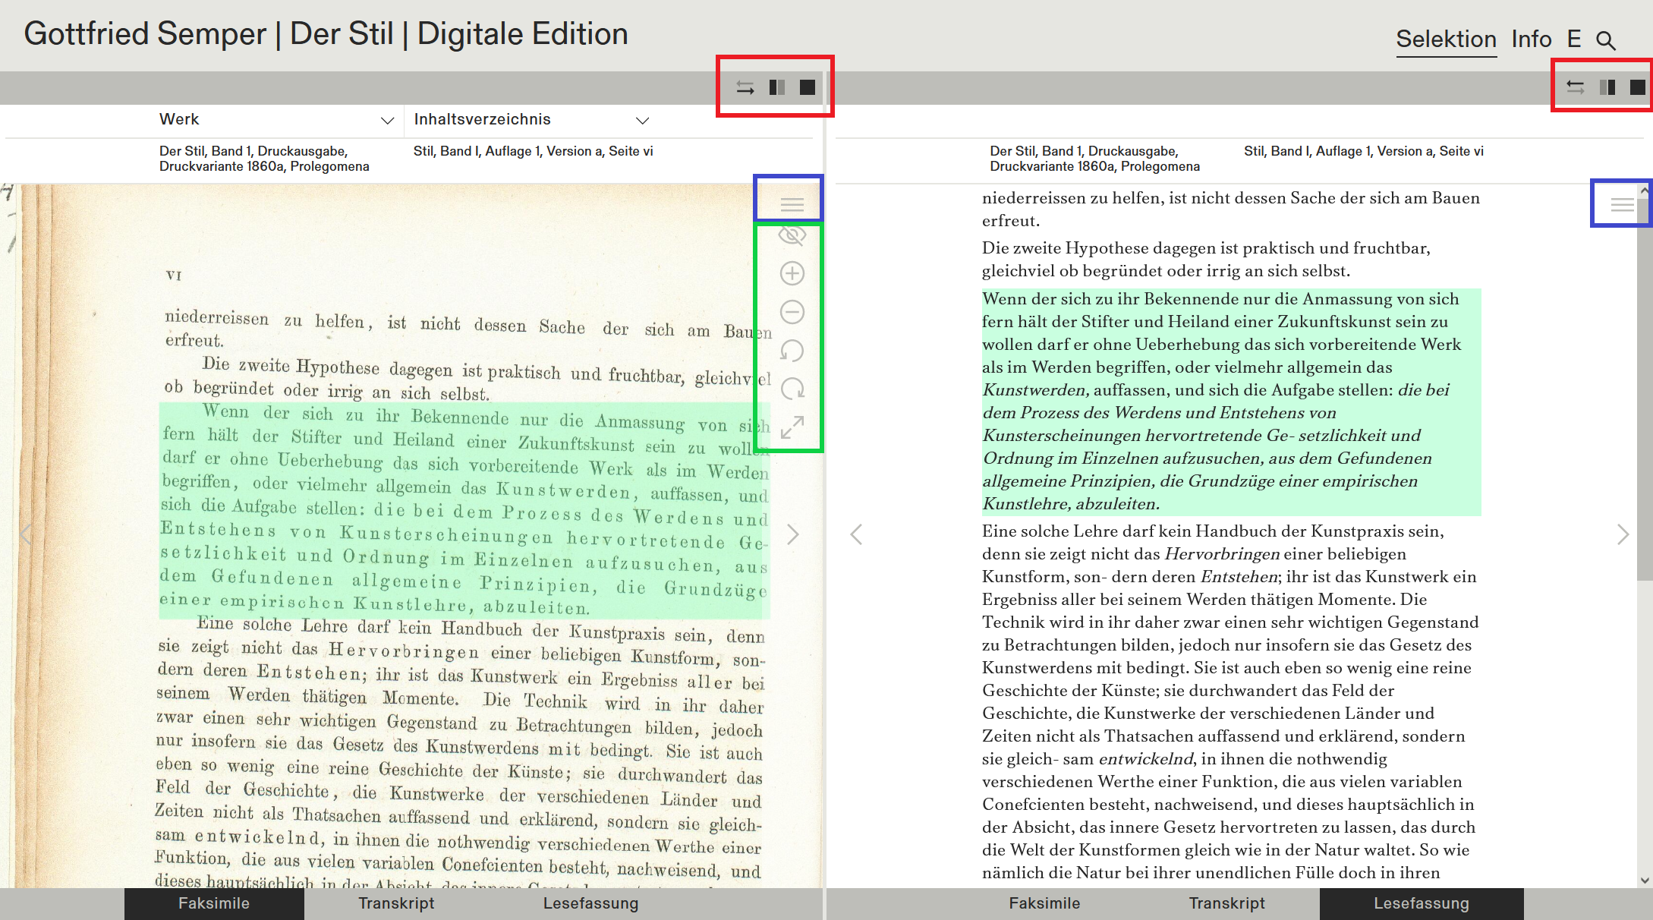Swap panels using left panel's arrows icon
Screen dimensions: 1653x920
coord(745,88)
